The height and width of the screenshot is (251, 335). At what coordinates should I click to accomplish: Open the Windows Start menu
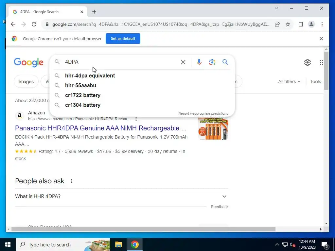pos(8,244)
